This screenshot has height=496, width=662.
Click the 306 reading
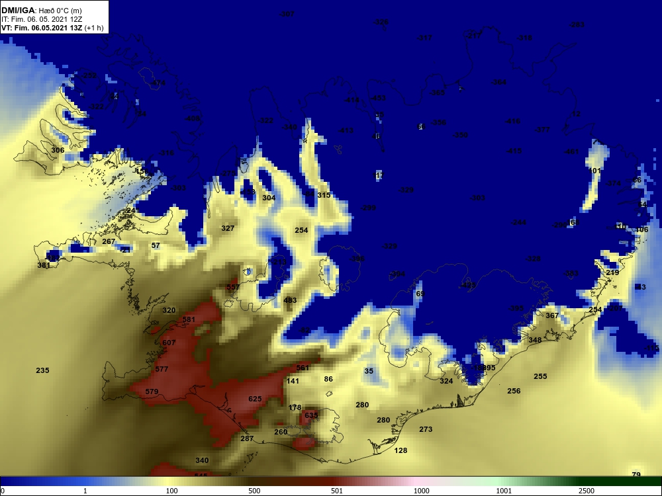pyautogui.click(x=58, y=150)
